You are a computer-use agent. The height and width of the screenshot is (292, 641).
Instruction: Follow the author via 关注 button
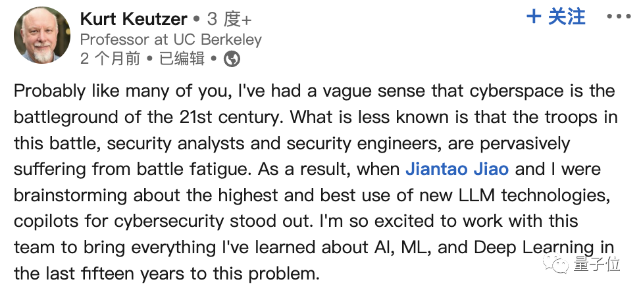pyautogui.click(x=556, y=16)
